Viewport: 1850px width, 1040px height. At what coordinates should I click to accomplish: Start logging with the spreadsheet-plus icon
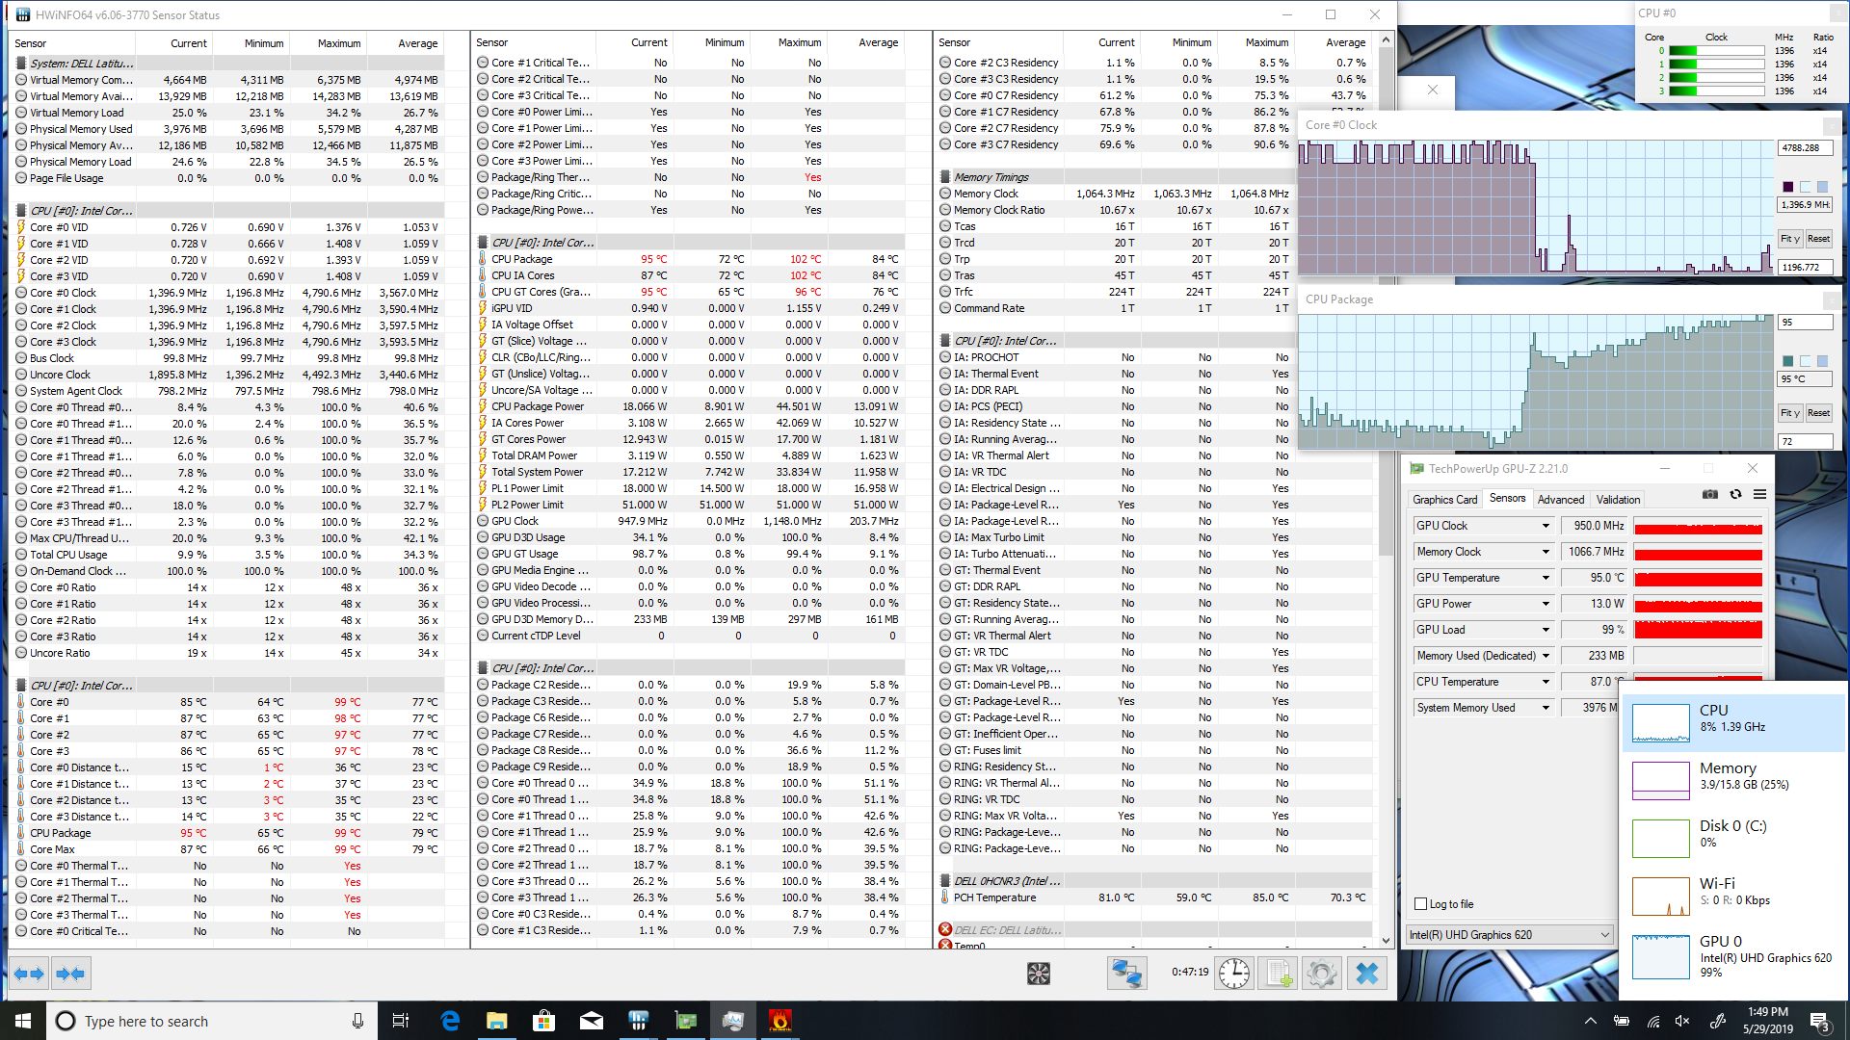(x=1279, y=975)
